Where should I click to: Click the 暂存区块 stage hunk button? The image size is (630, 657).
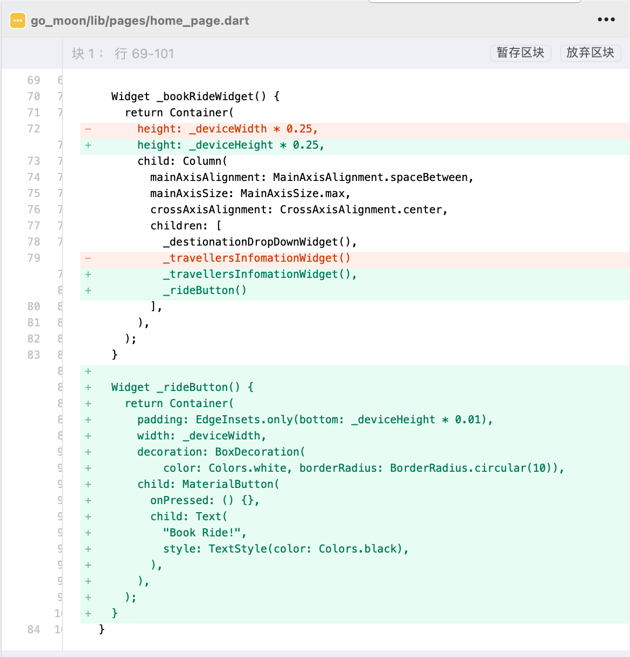(x=520, y=53)
